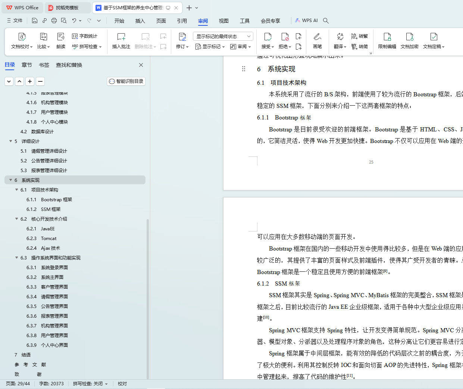Click the 拒绝 reject change icon
463x389 pixels.
[285, 37]
